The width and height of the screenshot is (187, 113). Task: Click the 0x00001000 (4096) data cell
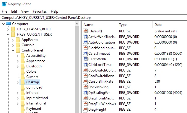click(x=168, y=93)
